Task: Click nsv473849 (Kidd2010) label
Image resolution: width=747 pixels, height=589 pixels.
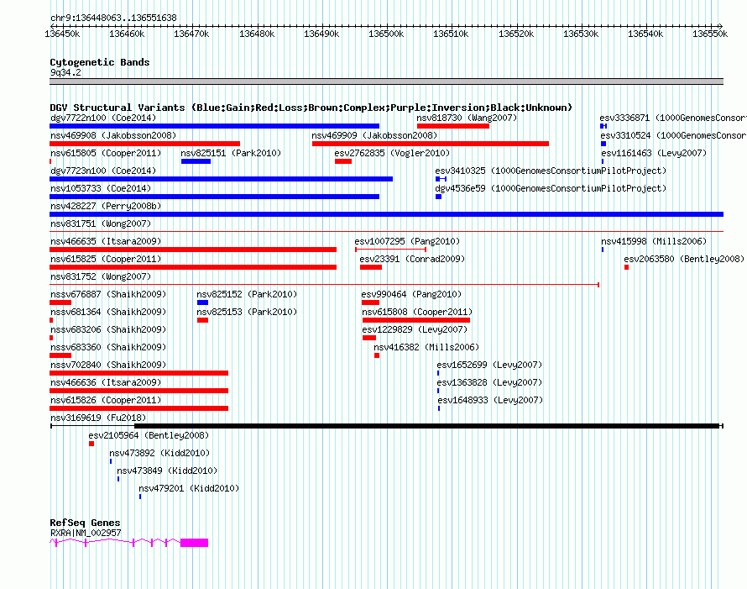Action: (x=167, y=471)
